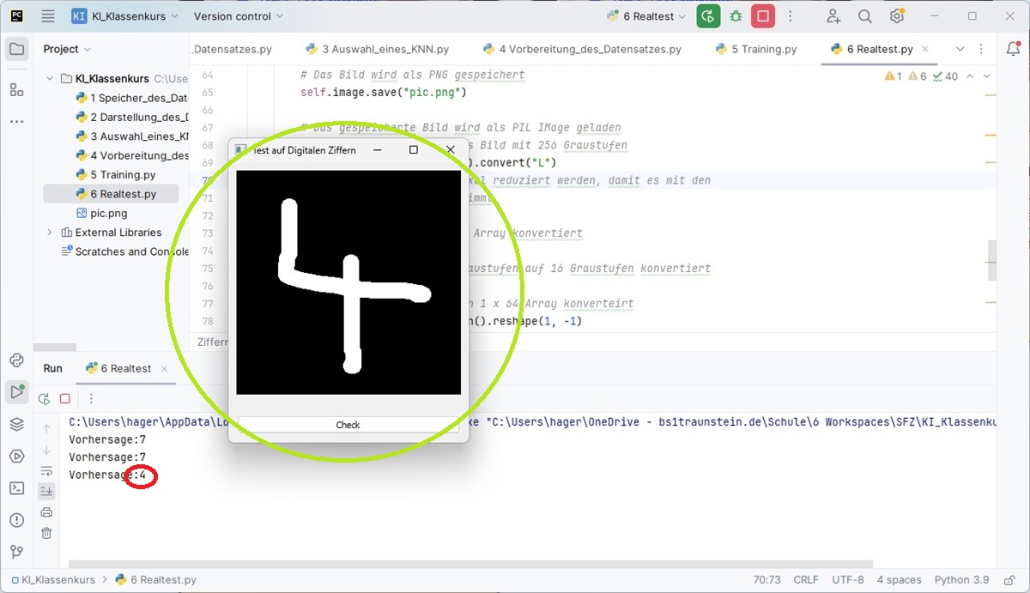Open Search Everywhere magnifier

(865, 16)
